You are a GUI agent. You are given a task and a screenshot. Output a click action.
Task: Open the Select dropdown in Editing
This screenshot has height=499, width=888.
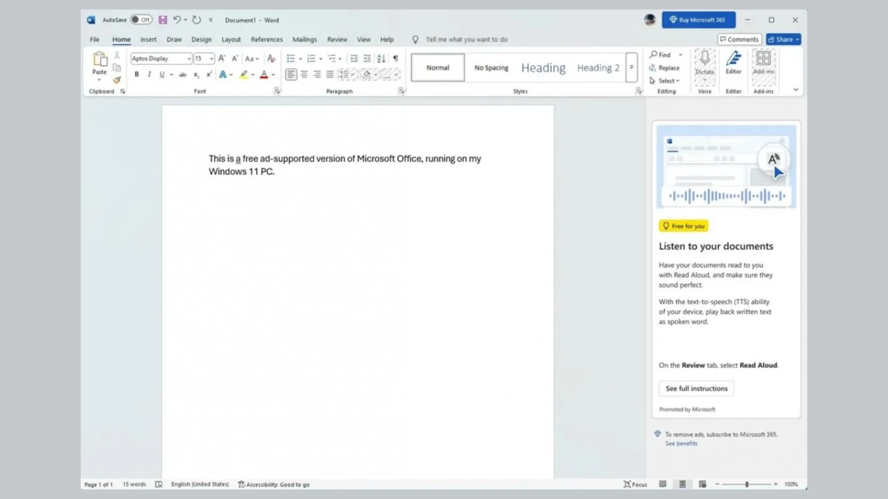click(x=664, y=81)
